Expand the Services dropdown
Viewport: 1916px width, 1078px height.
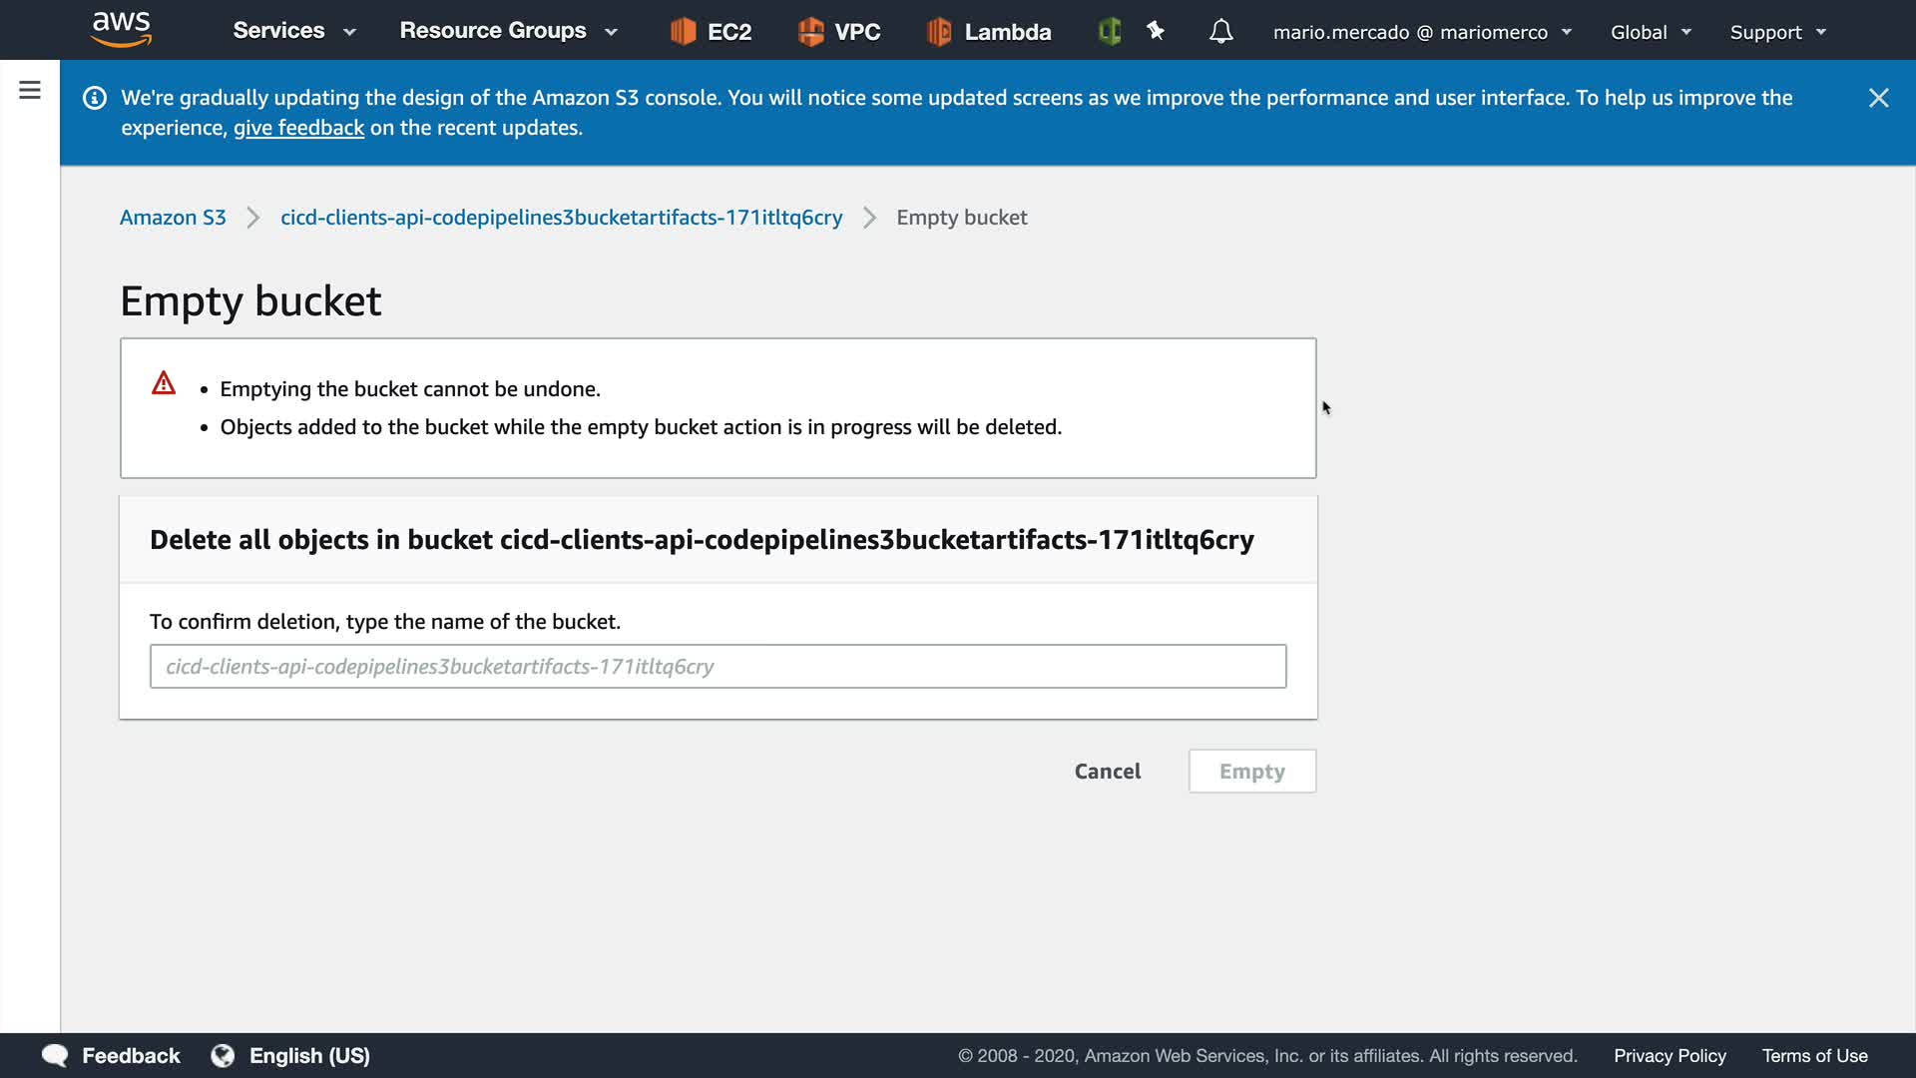pyautogui.click(x=293, y=31)
